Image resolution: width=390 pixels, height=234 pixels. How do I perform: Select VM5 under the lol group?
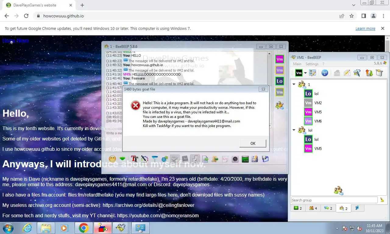pos(318,148)
